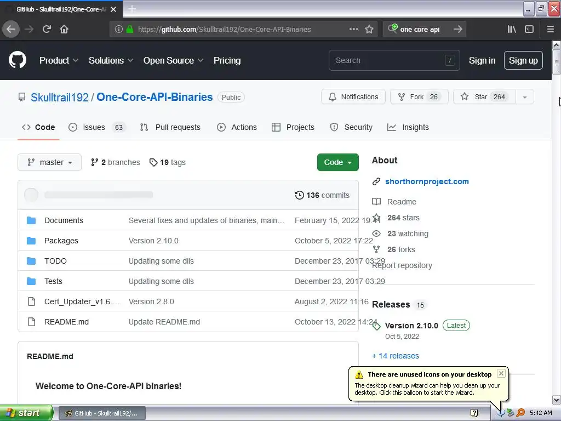Open the + 14 releases link

coord(396,356)
